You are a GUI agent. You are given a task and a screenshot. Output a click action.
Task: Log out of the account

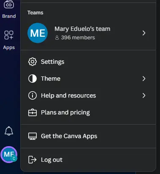click(88, 160)
